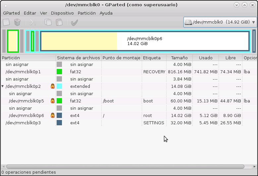The image size is (258, 176).
Task: Collapse the /dev/mmcblk0p2 extended partition tree
Action: point(3,86)
